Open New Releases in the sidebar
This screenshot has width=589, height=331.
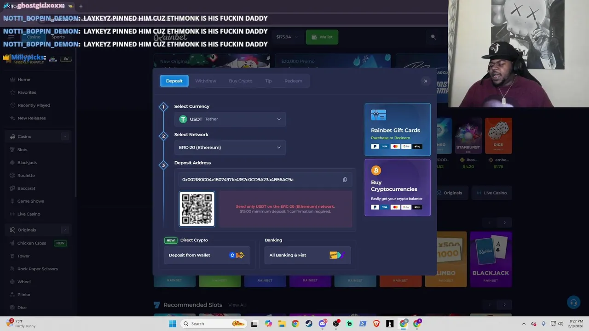(31, 118)
